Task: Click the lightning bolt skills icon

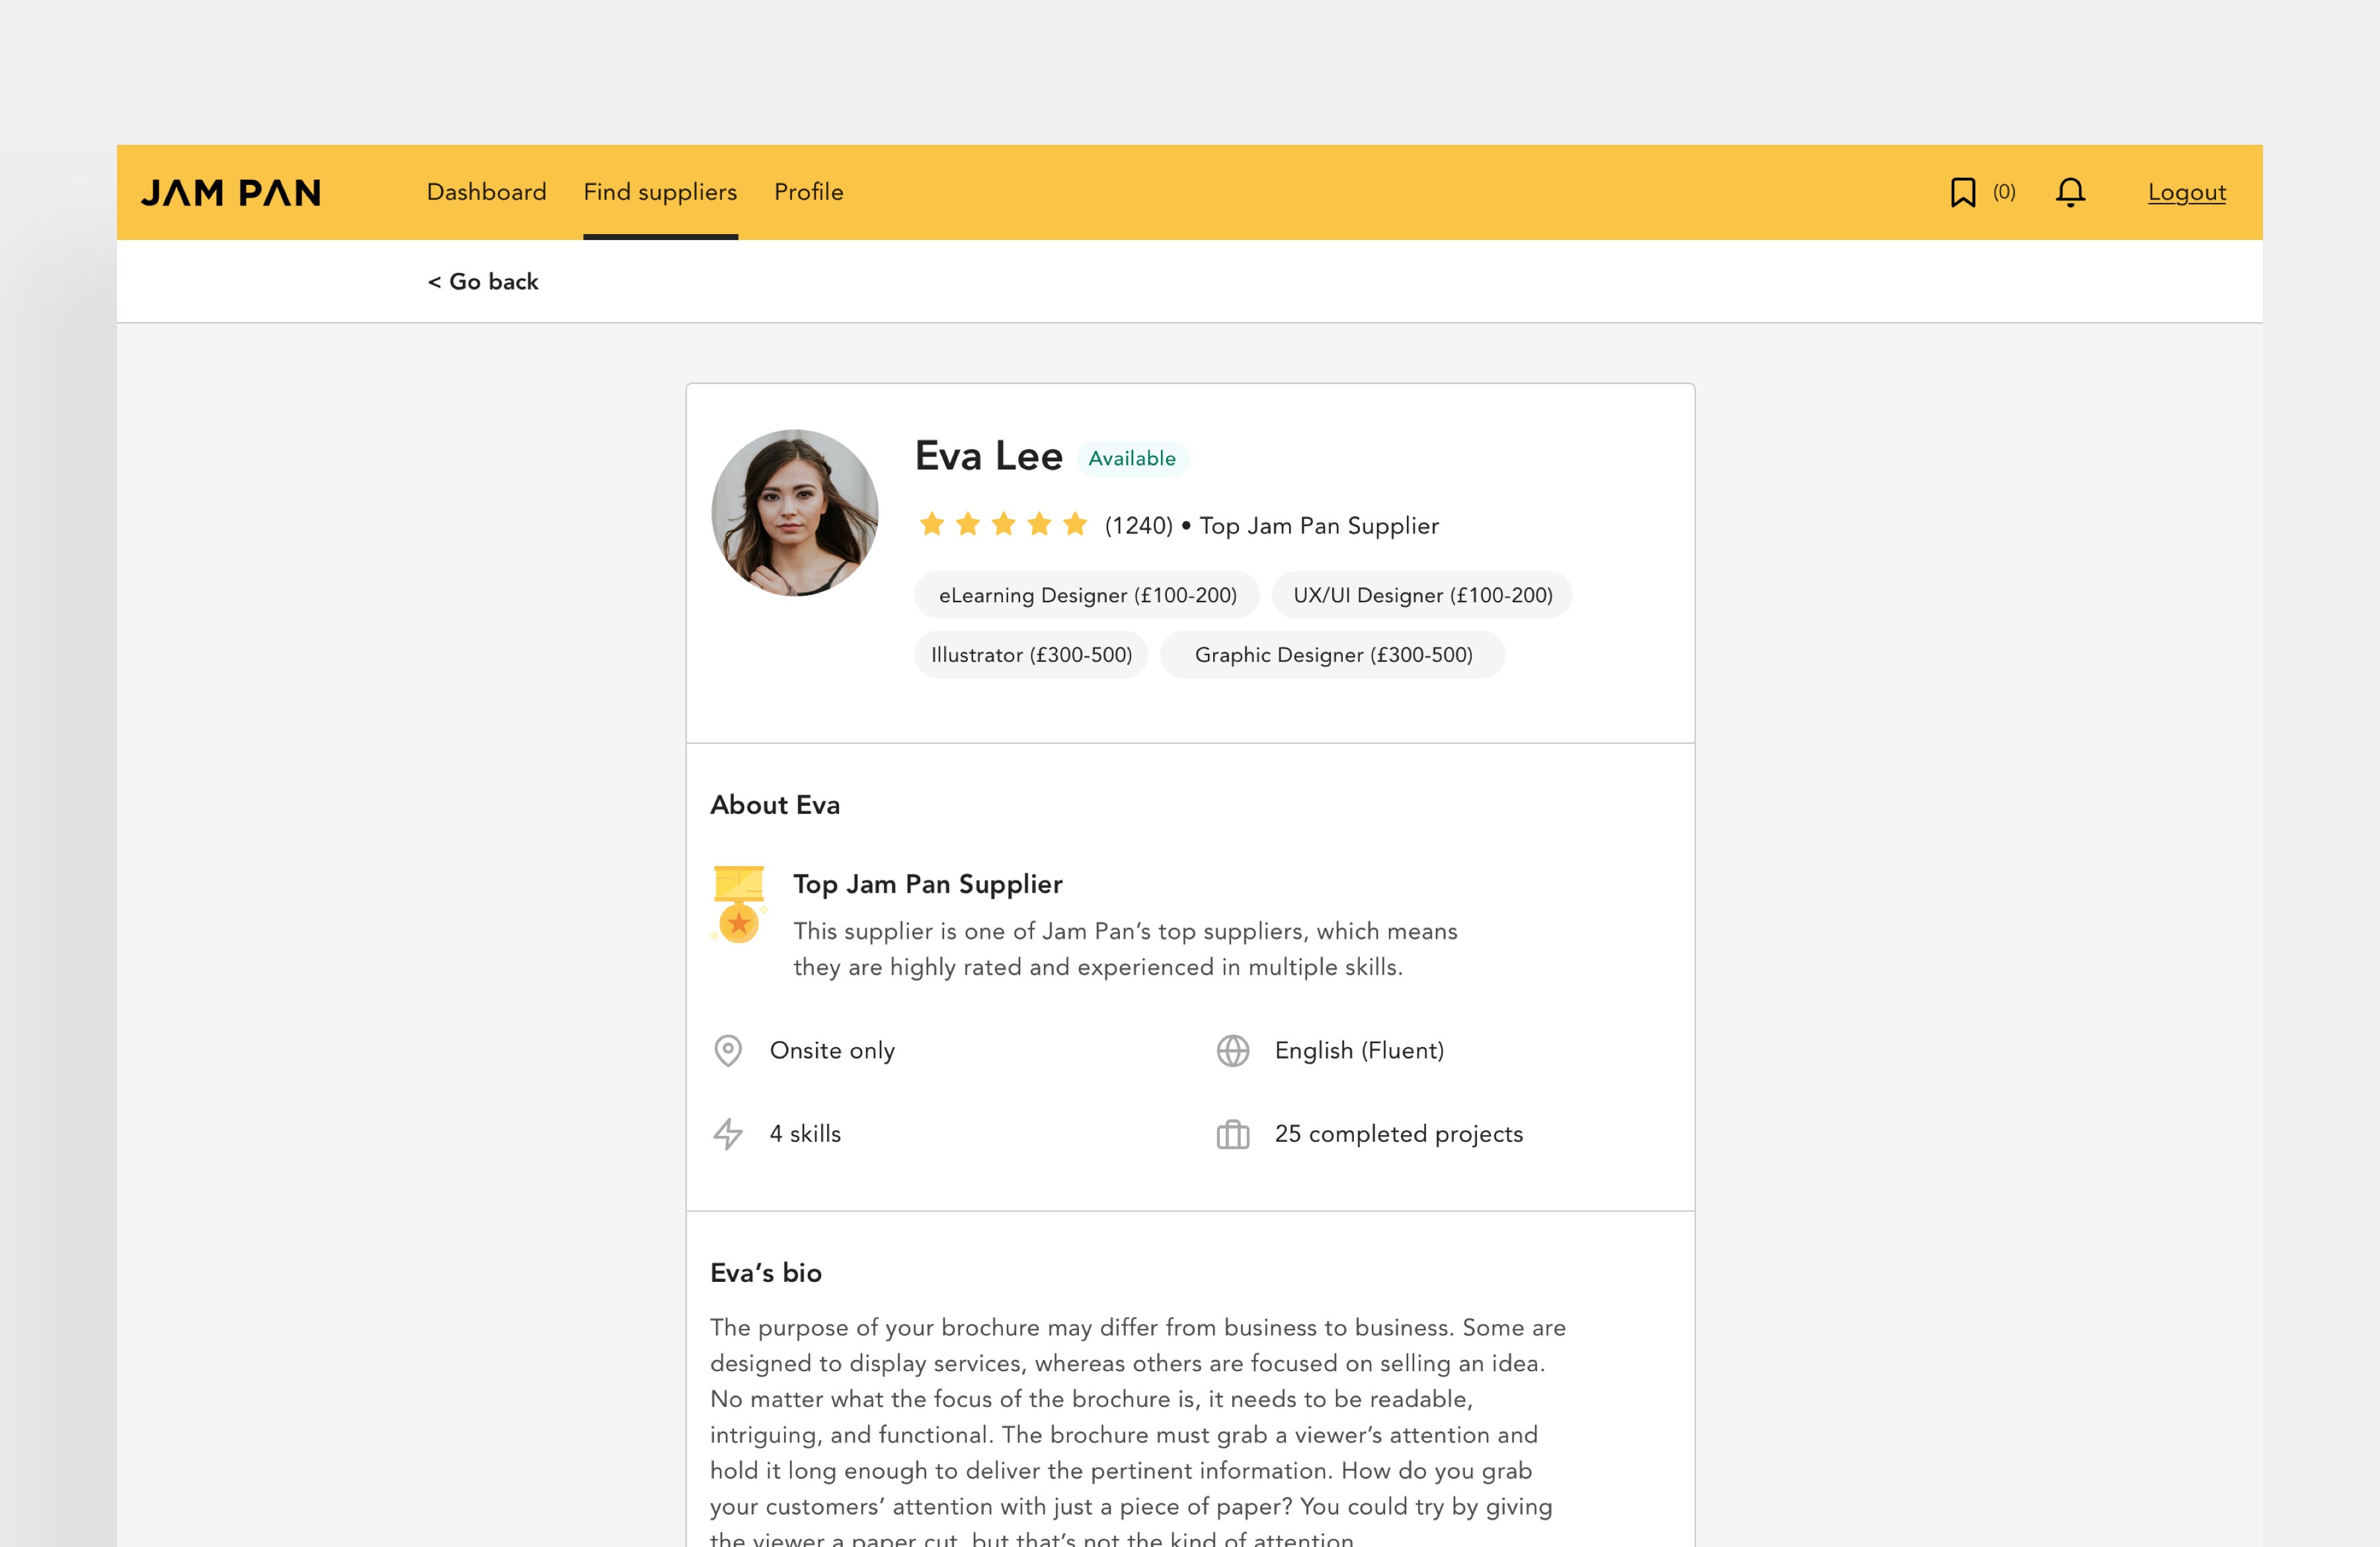Action: click(x=728, y=1134)
